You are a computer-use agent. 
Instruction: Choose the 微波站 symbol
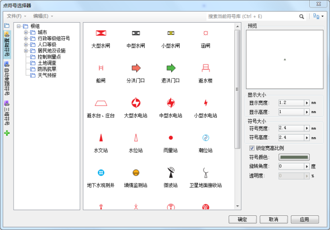tap(171, 172)
